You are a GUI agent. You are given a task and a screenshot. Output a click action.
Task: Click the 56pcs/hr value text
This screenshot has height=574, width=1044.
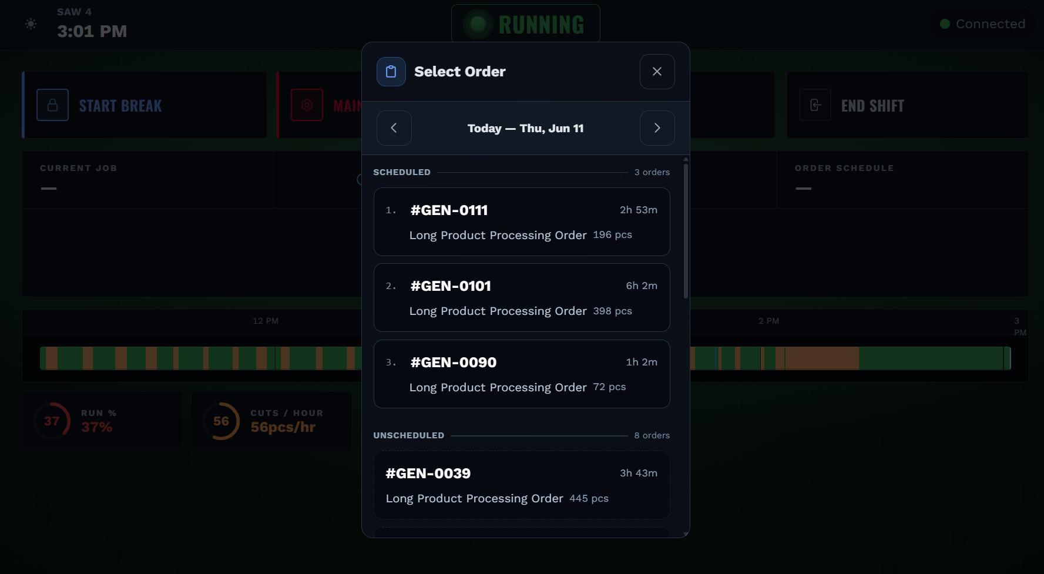click(x=283, y=427)
